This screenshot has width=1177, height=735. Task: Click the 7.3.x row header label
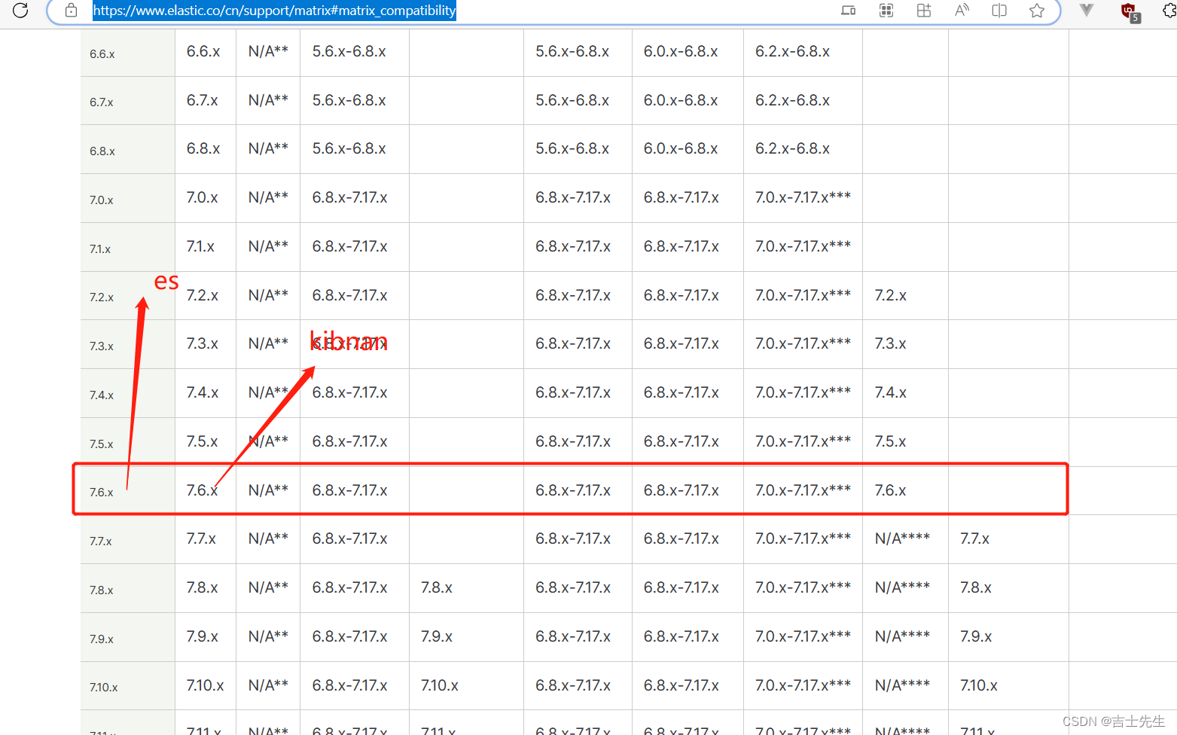click(102, 346)
